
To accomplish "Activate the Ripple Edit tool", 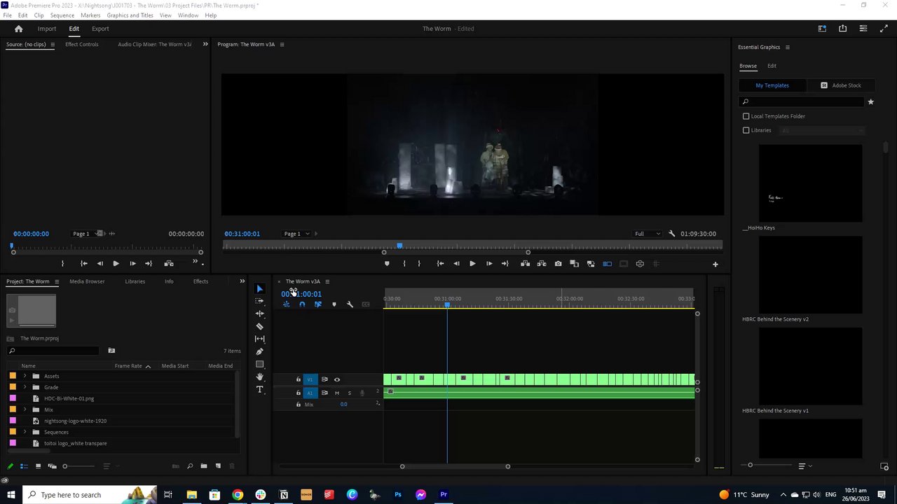I will point(259,314).
